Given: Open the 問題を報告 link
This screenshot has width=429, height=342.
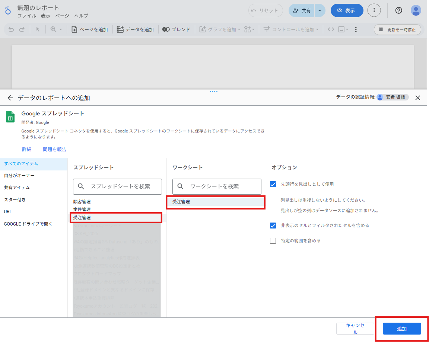Looking at the screenshot, I should (x=54, y=149).
